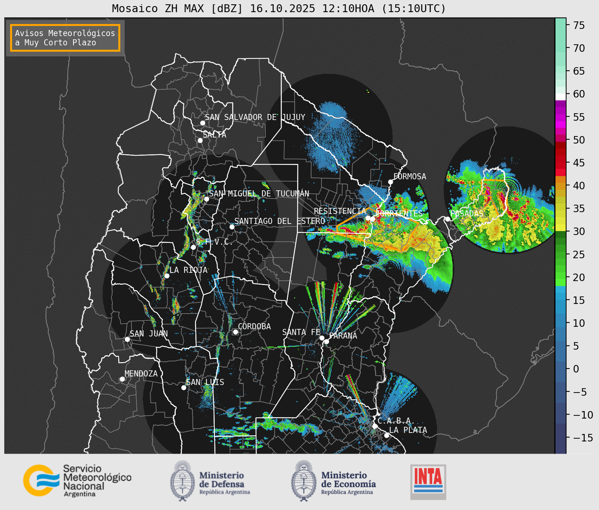The height and width of the screenshot is (510, 599).
Task: Click the −15 label on the dBZ scale
Action: click(x=582, y=437)
